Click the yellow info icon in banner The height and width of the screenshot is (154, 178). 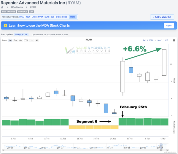pos(5,26)
